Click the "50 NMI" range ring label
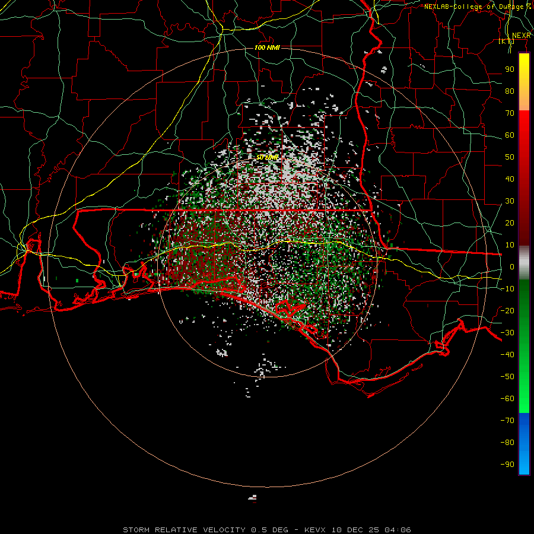534x534 pixels. point(268,157)
